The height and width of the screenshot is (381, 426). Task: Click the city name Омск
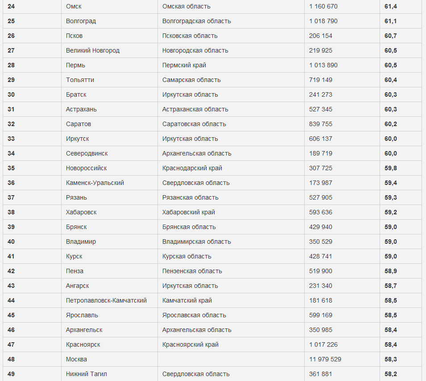(74, 6)
